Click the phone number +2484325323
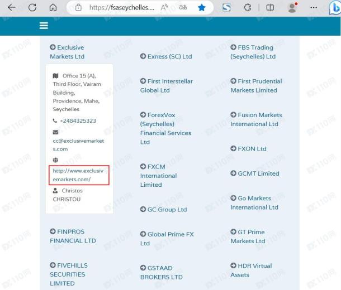341x290 pixels. (78, 121)
